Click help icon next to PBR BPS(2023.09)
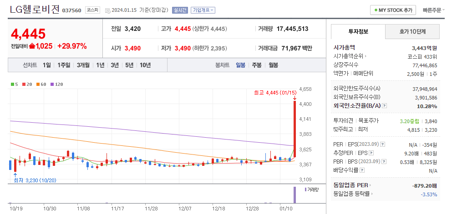Image resolution: width=452 pixels, height=214 pixels. [384, 162]
